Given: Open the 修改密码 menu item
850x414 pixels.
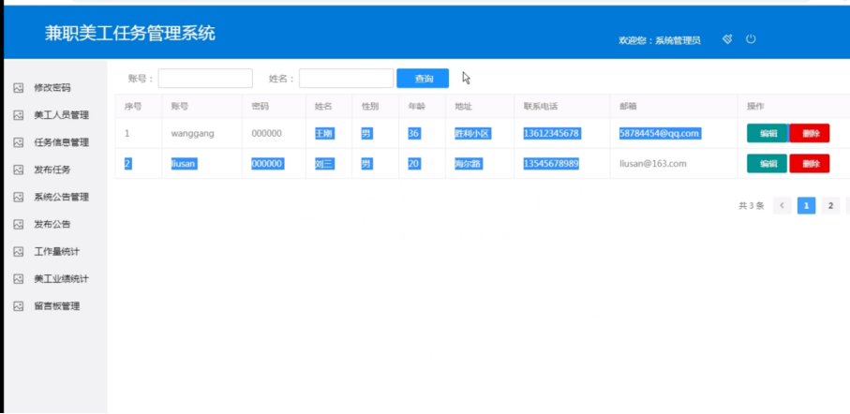Looking at the screenshot, I should tap(52, 88).
